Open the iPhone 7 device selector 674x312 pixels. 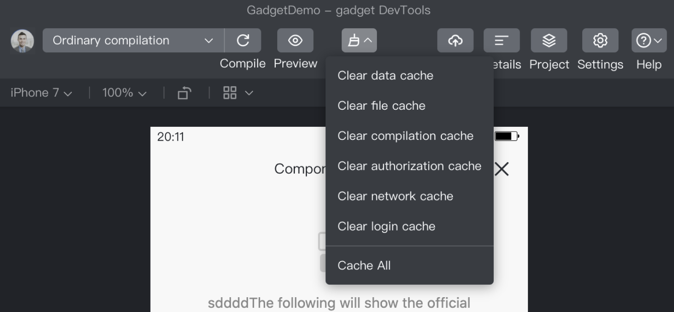click(42, 93)
